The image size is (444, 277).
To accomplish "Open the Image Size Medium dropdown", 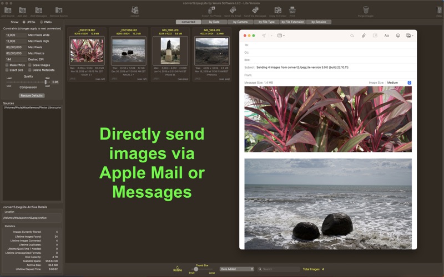I will coord(398,83).
